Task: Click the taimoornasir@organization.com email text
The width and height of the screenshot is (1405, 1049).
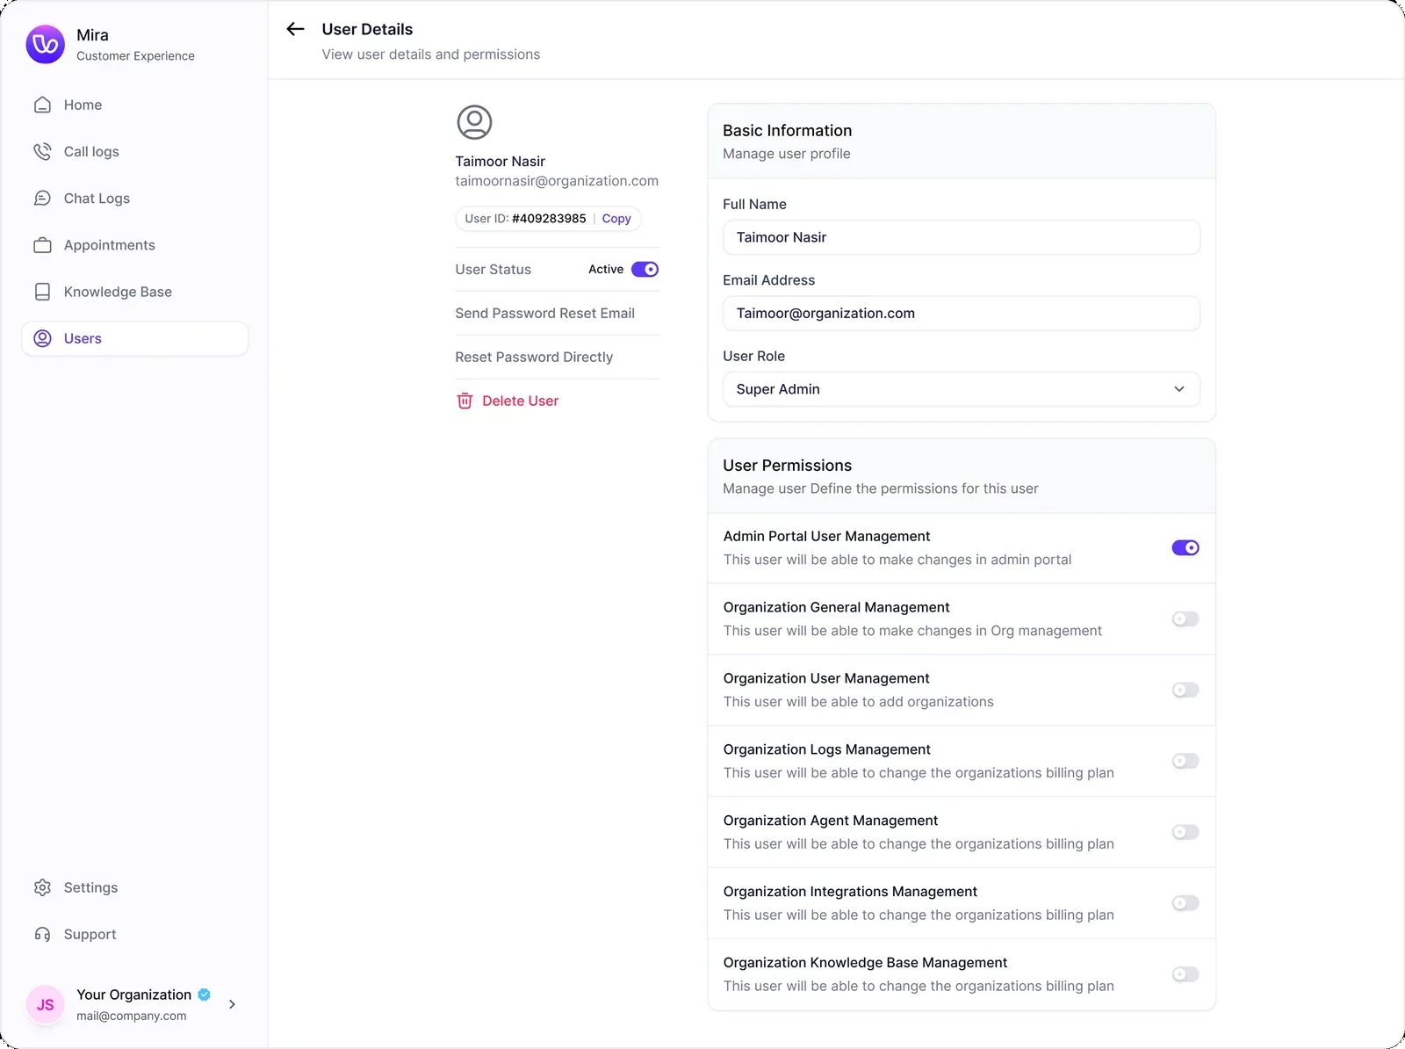Action: (557, 181)
